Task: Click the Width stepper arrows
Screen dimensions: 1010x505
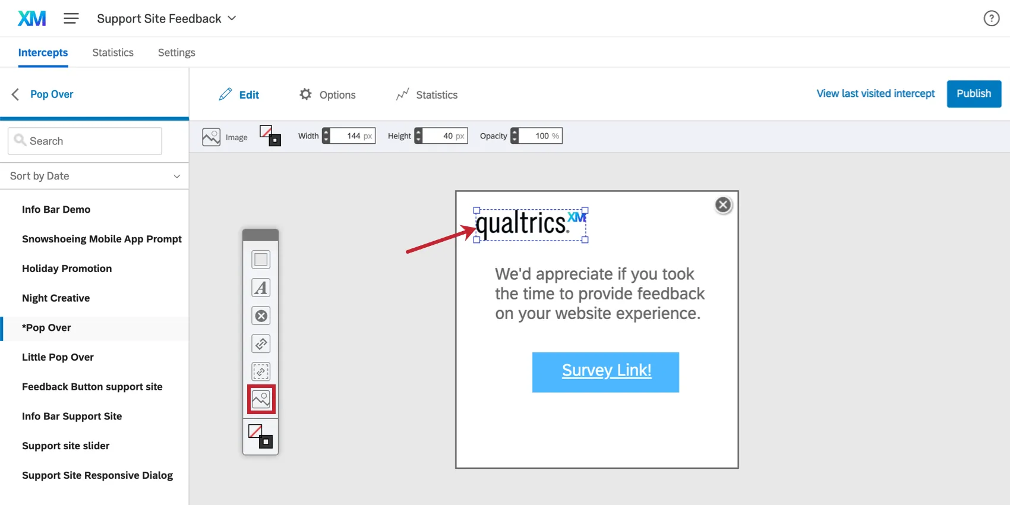Action: click(326, 136)
